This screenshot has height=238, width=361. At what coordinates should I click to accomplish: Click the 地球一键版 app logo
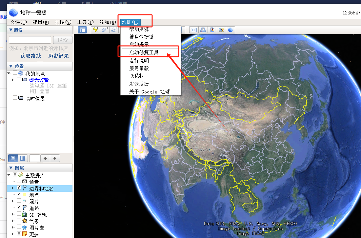click(13, 13)
